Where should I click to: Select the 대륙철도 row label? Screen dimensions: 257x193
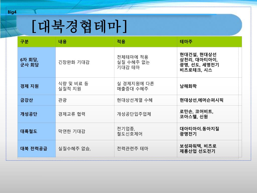point(37,131)
